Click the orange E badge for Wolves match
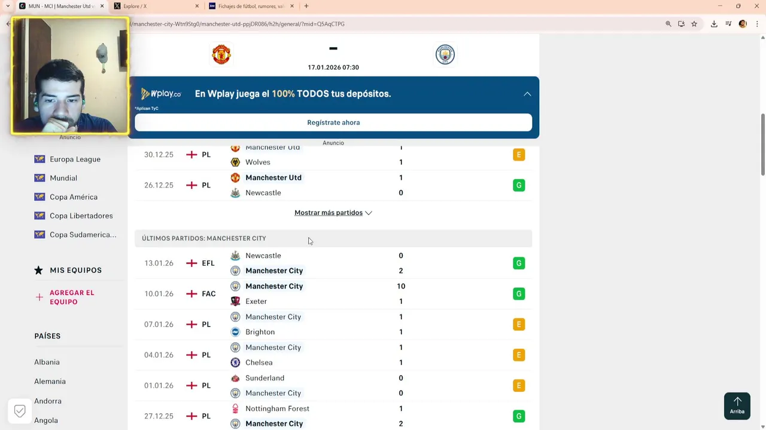The height and width of the screenshot is (430, 766). 519,155
